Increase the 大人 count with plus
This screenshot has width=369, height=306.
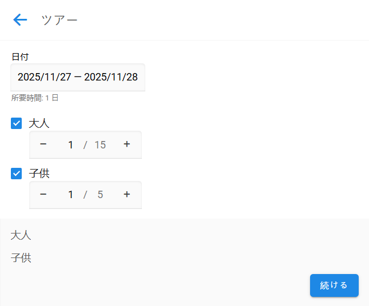(x=127, y=144)
